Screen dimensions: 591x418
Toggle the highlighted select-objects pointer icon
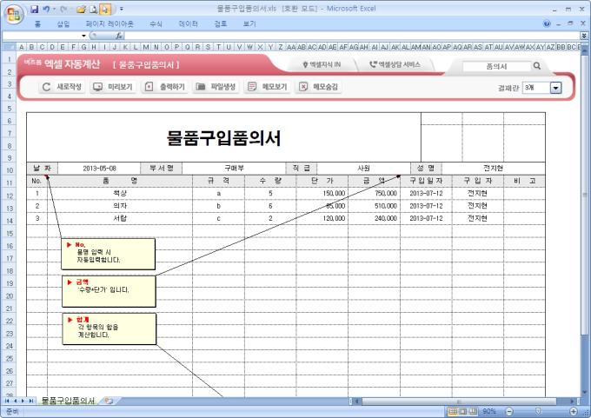coord(105,9)
